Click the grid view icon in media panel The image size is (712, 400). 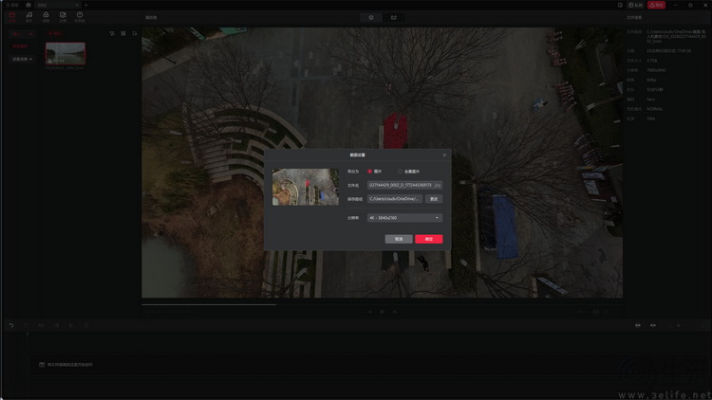(123, 34)
